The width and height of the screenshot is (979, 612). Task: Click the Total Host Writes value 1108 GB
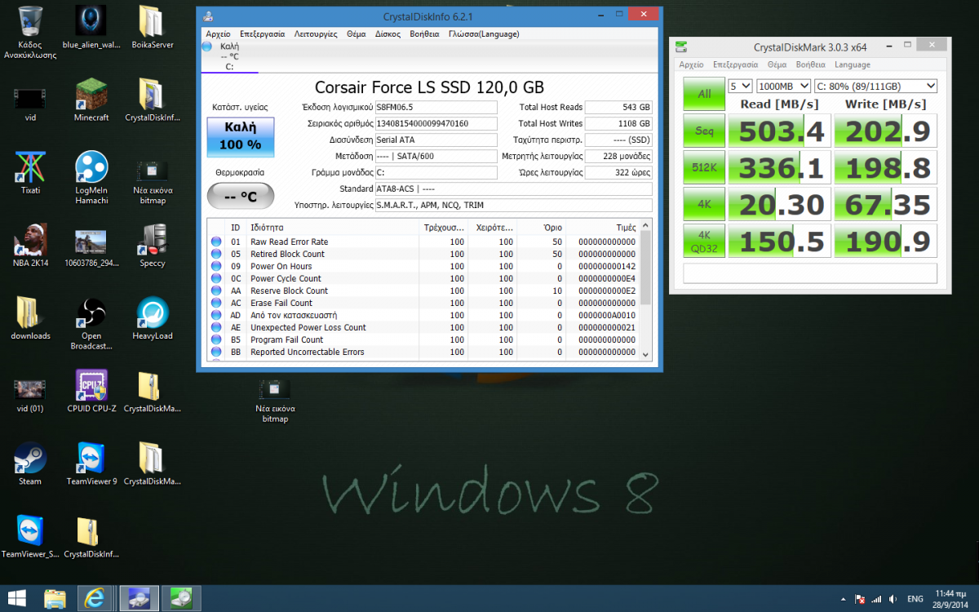619,123
